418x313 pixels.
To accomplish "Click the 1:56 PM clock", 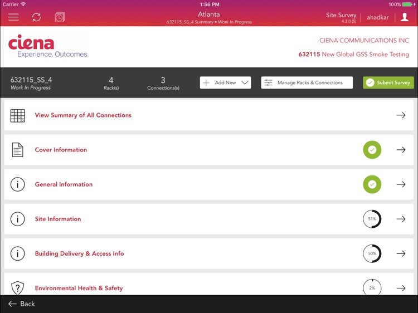I will 210,4.
